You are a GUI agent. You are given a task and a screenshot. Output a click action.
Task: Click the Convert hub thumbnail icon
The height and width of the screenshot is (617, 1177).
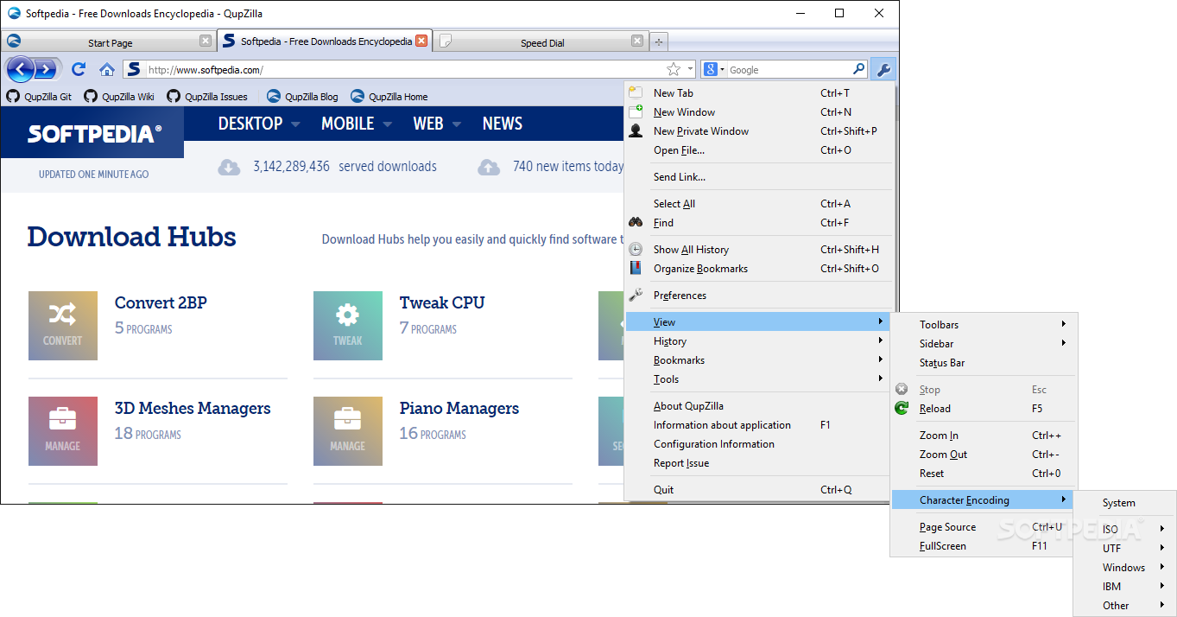coord(63,326)
